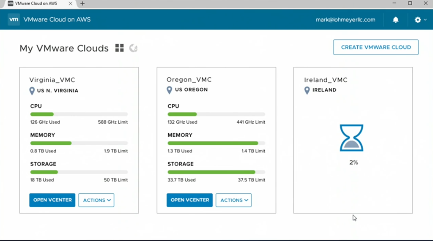The width and height of the screenshot is (433, 241).
Task: Click the Virginia location pin icon
Action: 32,91
